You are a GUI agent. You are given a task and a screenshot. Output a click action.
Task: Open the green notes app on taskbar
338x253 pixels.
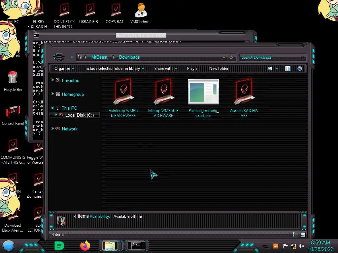pos(59,246)
